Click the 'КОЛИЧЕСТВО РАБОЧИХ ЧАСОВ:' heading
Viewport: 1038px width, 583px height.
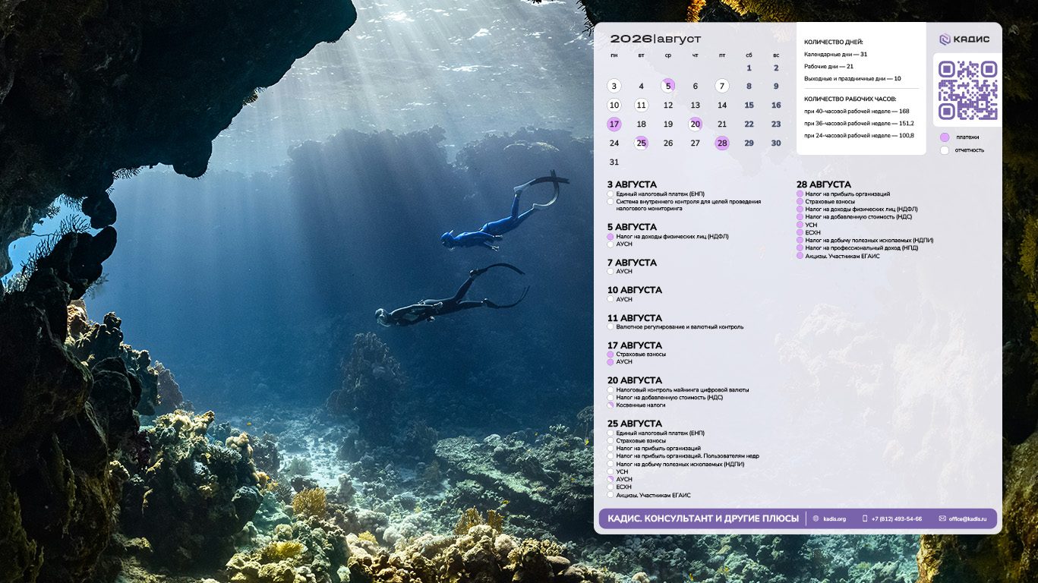point(850,99)
